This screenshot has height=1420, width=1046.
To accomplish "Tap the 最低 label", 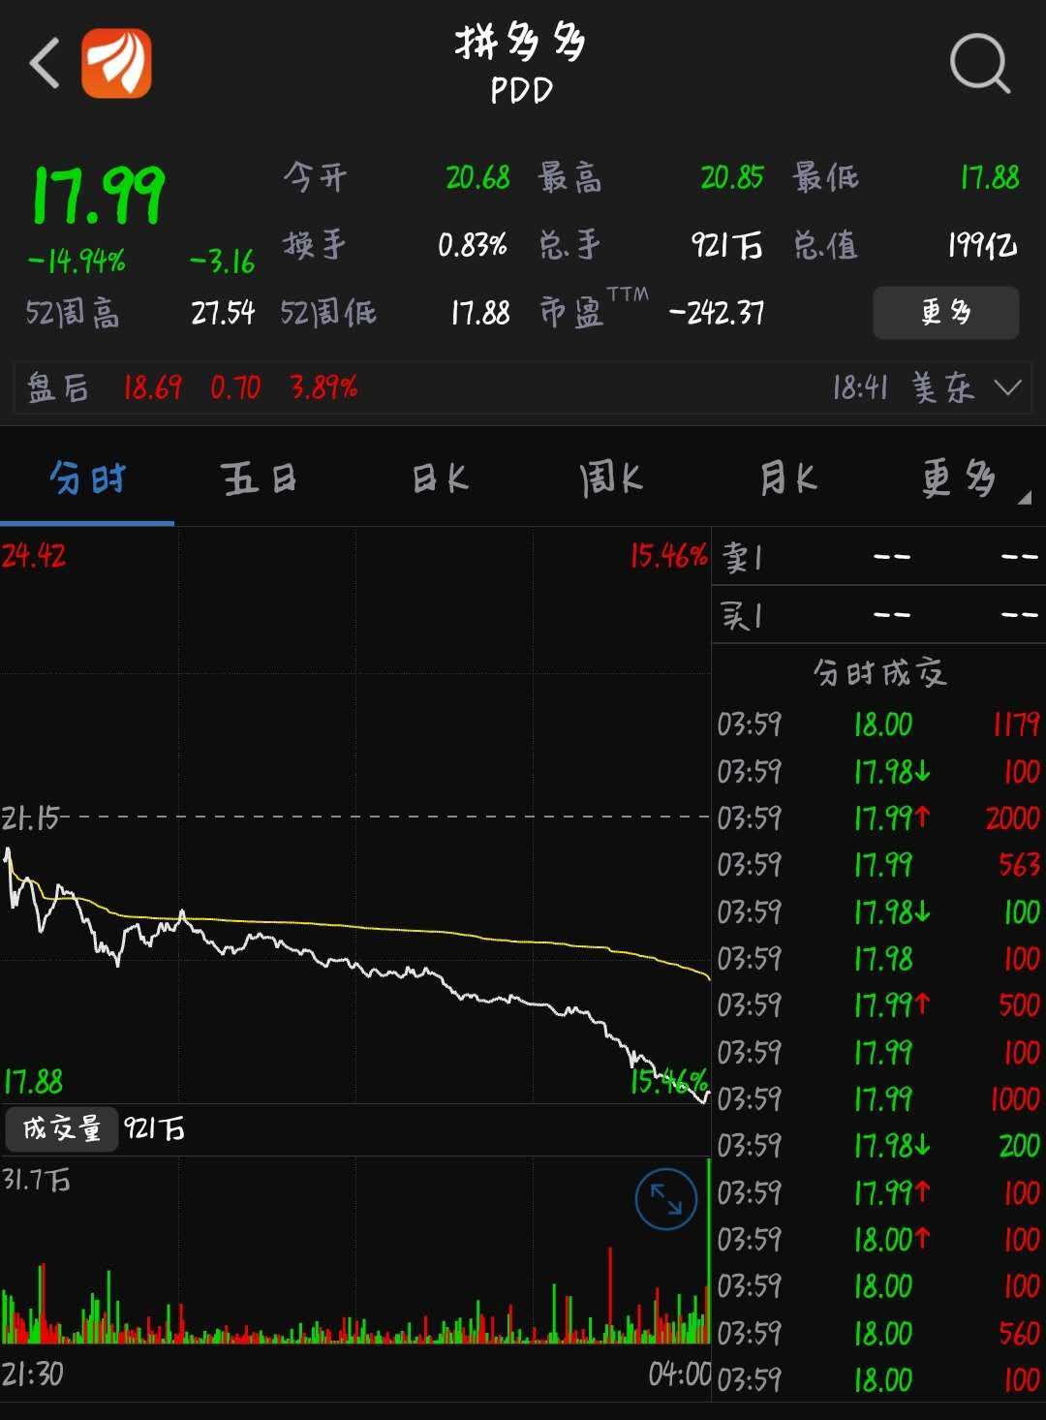I will (x=826, y=177).
